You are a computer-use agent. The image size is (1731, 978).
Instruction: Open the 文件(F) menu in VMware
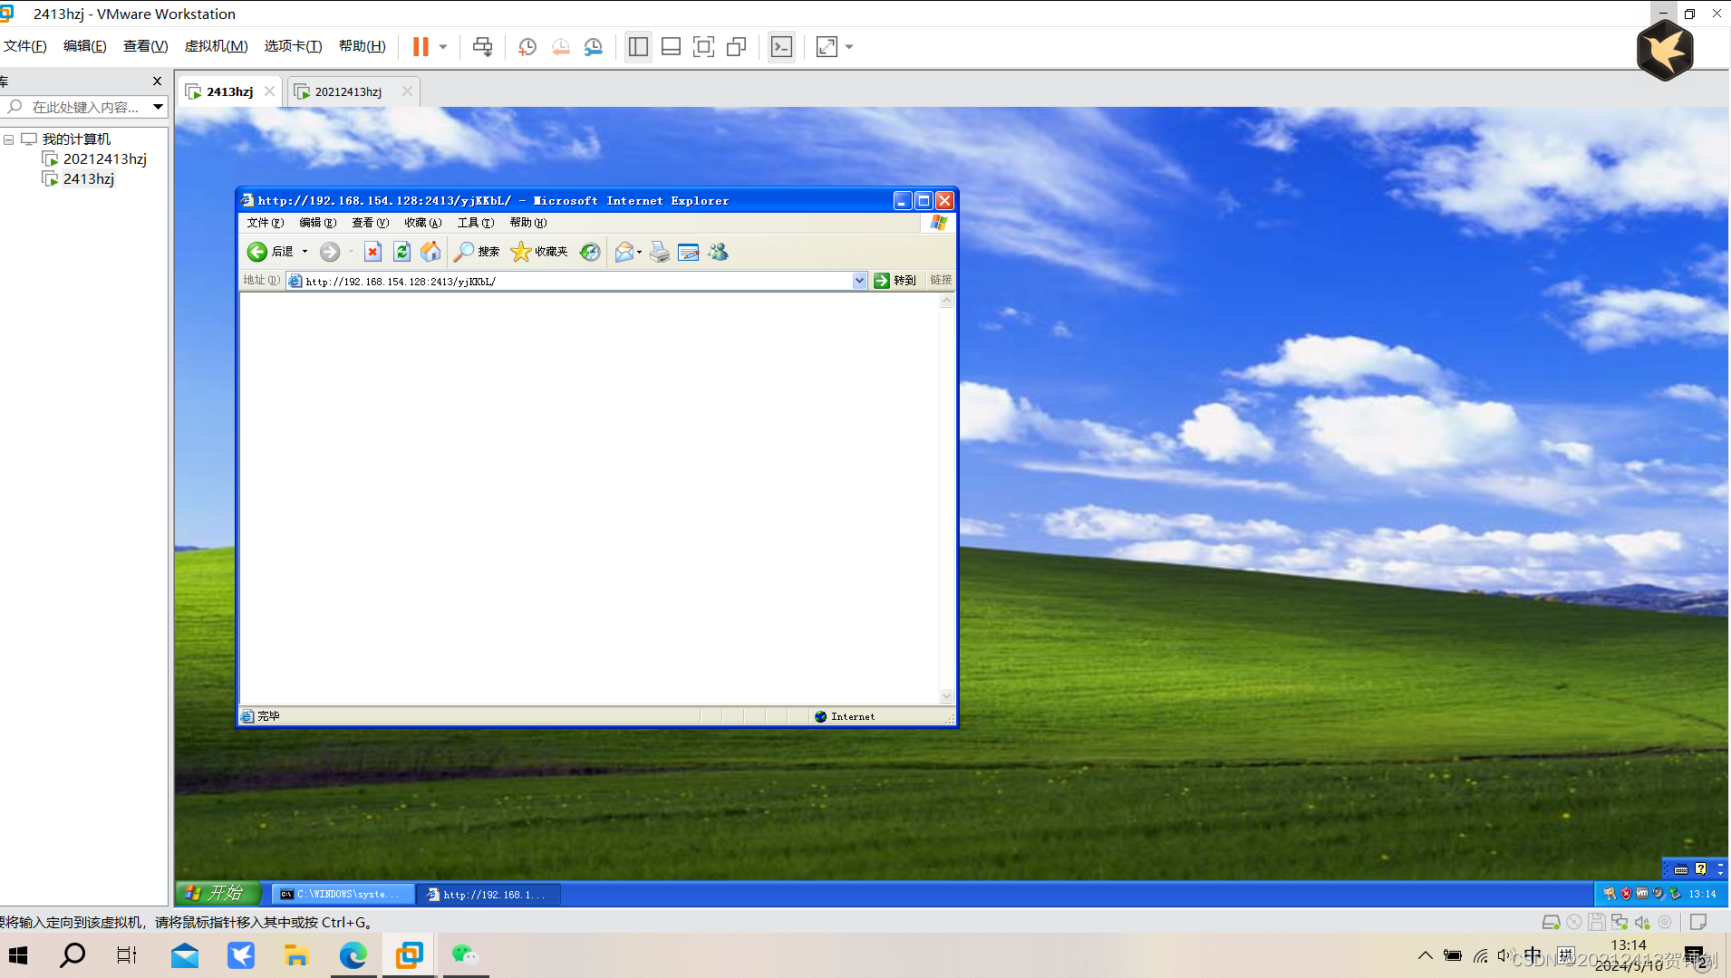click(25, 46)
